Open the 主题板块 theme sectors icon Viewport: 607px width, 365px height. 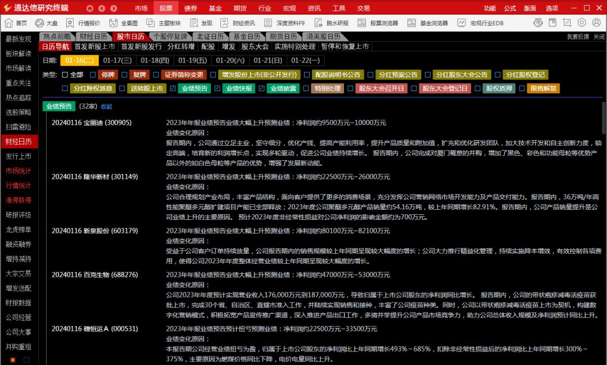coord(150,23)
